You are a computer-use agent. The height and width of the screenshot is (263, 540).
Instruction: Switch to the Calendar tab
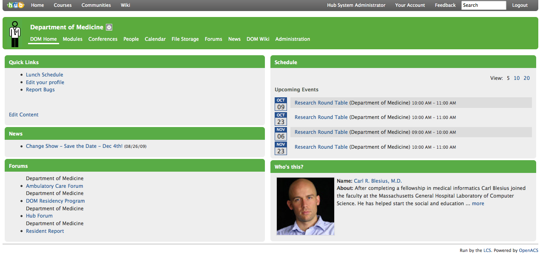tap(155, 39)
